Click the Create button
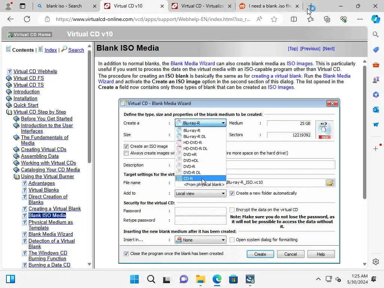This screenshot has height=288, width=384. (x=260, y=254)
